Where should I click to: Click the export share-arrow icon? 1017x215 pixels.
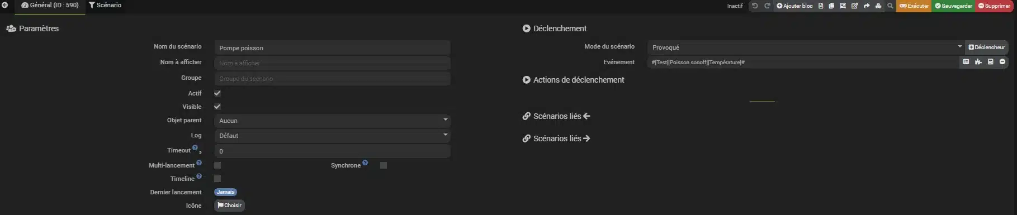click(867, 6)
